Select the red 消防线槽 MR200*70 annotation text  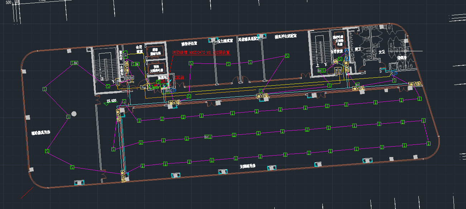click(x=201, y=52)
